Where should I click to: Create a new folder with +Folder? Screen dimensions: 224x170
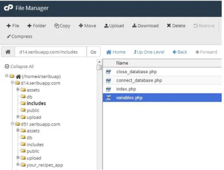pos(37,26)
